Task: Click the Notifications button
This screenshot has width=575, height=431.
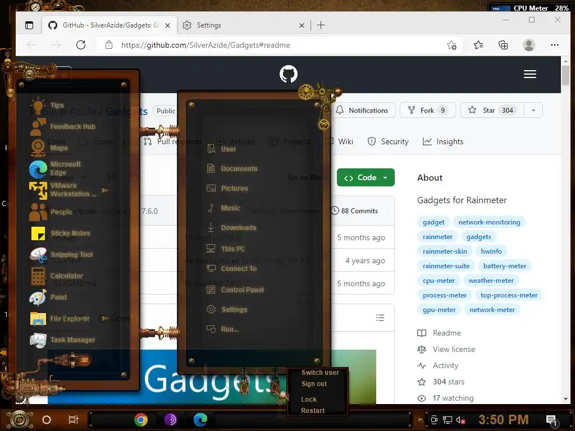Action: point(362,111)
